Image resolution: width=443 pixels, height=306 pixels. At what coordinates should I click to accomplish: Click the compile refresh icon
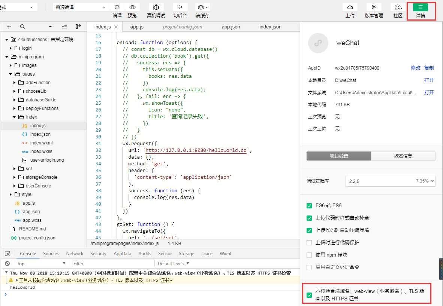pos(117,7)
